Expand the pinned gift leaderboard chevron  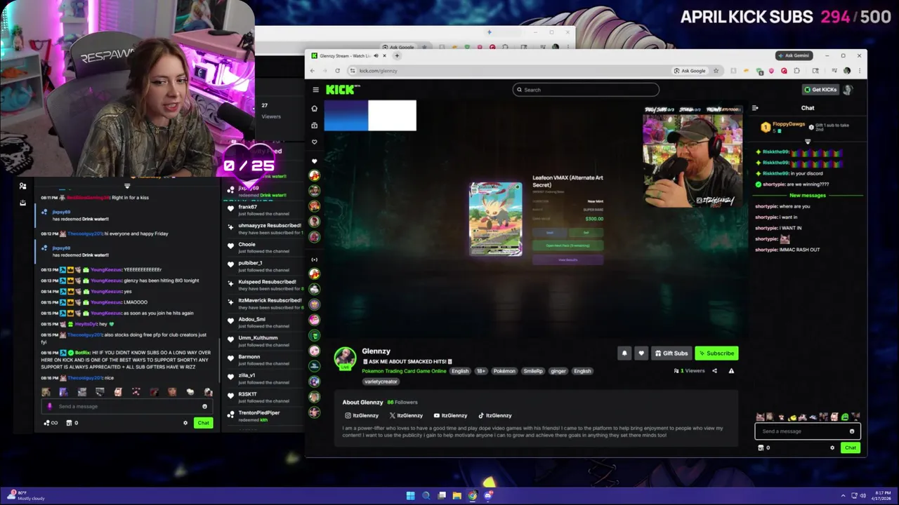point(807,142)
